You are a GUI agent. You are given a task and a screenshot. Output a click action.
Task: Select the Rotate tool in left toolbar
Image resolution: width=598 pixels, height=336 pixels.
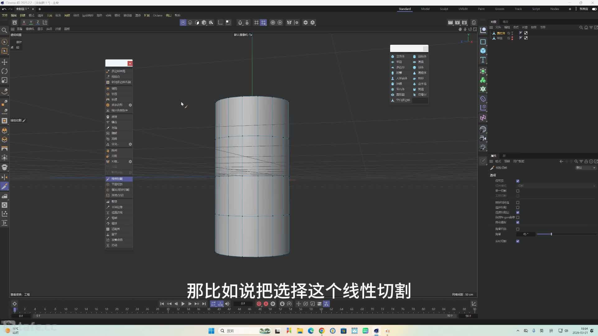click(4, 71)
